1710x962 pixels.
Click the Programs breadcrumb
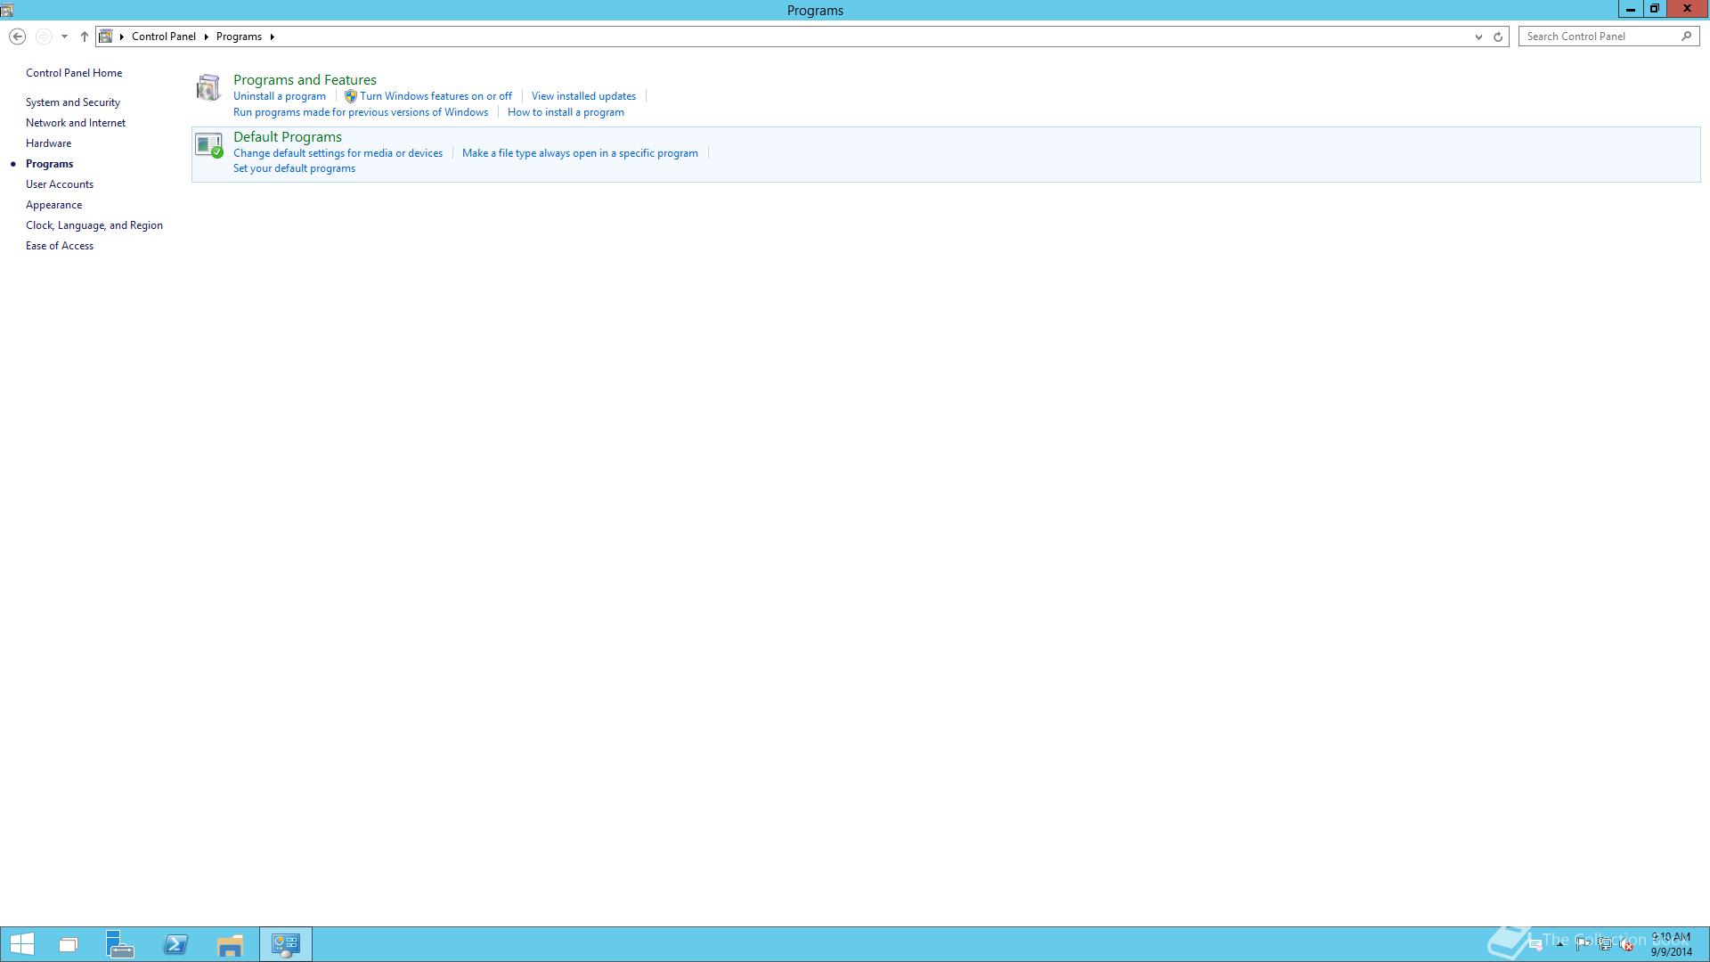(x=239, y=37)
